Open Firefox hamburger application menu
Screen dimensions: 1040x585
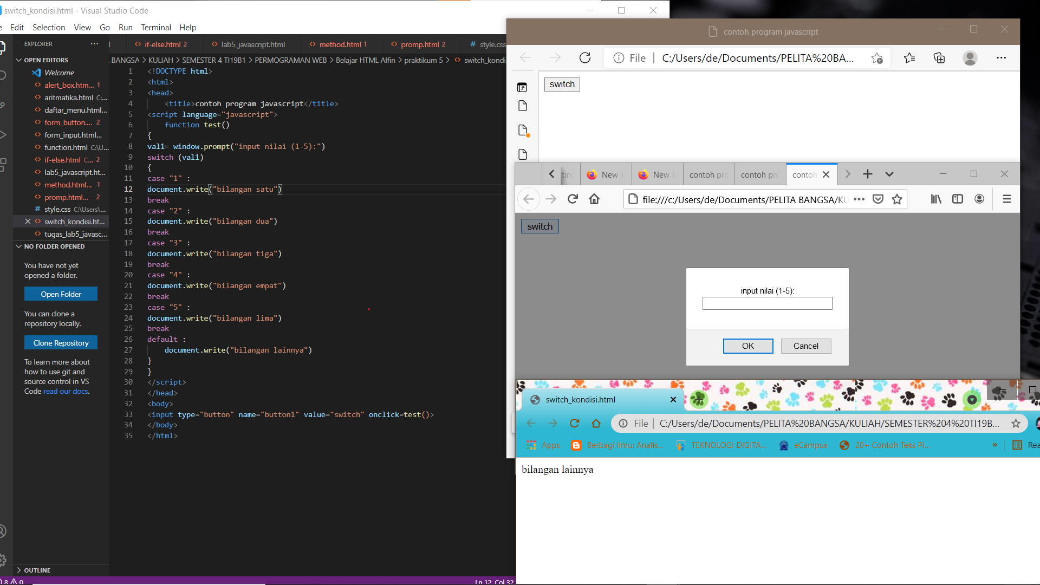[1007, 199]
